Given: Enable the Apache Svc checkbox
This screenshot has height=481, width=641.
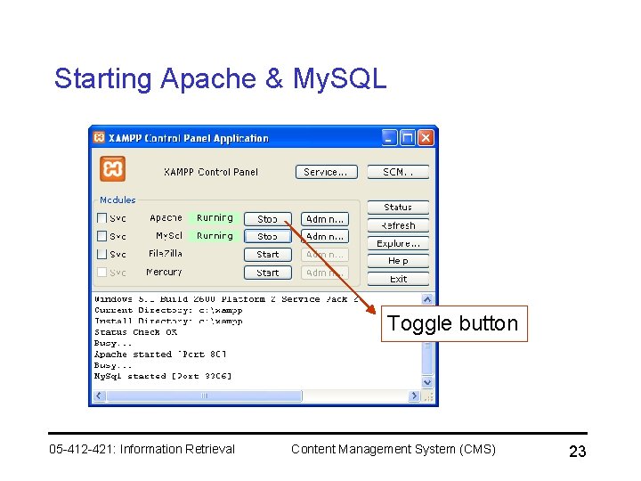Looking at the screenshot, I should (x=101, y=218).
